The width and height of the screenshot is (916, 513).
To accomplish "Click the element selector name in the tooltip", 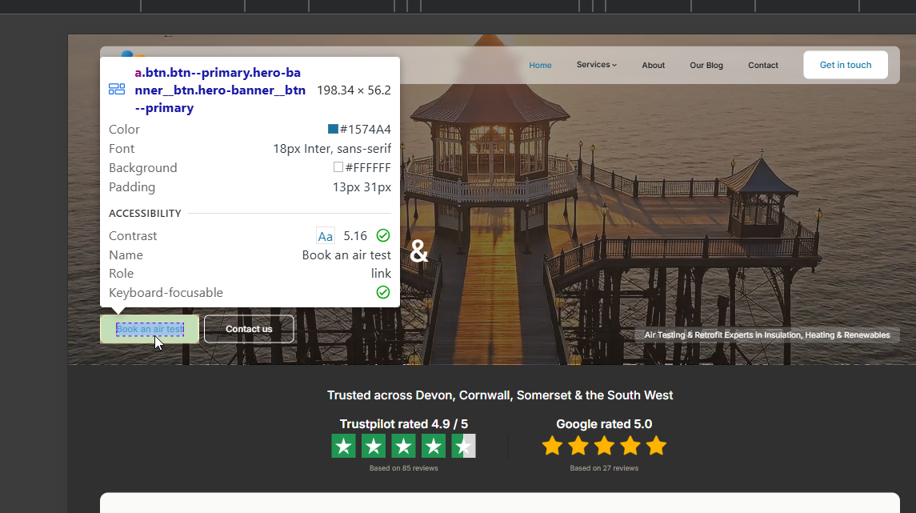I will click(x=220, y=90).
